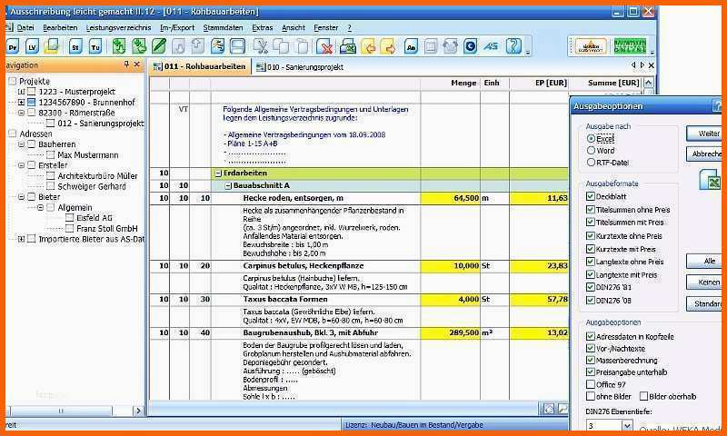Pin the navigation panel

pyautogui.click(x=126, y=64)
